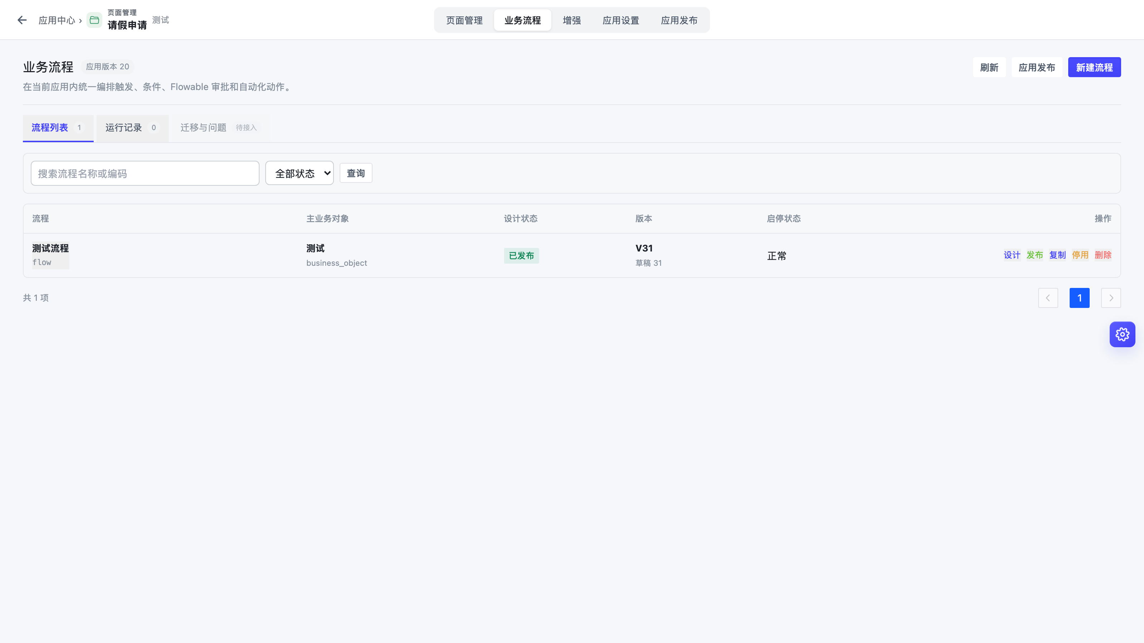The height and width of the screenshot is (643, 1144).
Task: Click the 请假申请 app title
Action: [127, 25]
